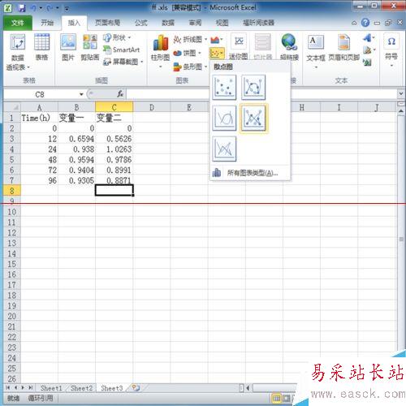This screenshot has height=406, width=406.
Task: Toggle the scatter chart ribbon button
Action: (217, 54)
